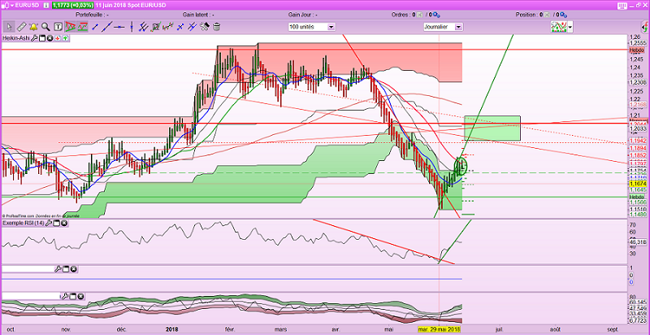This screenshot has height=335, width=650.
Task: Click the trading side-panel arrow icon
Action: pos(645,28)
